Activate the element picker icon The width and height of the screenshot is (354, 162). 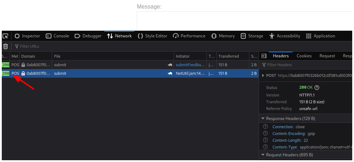pyautogui.click(x=5, y=36)
